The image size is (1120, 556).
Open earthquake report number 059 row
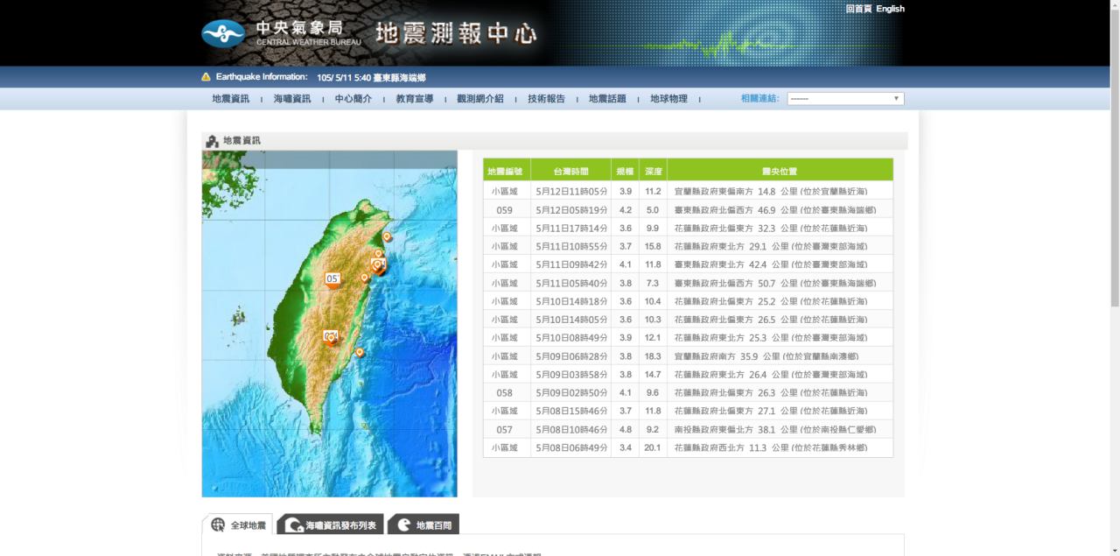[x=688, y=210]
